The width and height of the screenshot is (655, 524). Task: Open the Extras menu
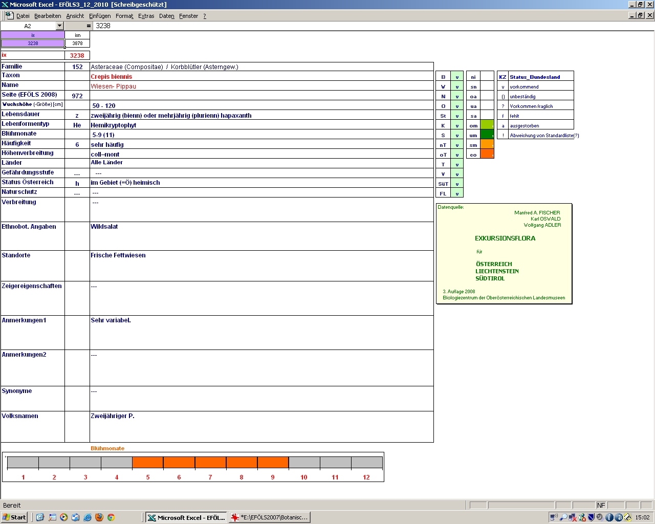click(x=146, y=16)
